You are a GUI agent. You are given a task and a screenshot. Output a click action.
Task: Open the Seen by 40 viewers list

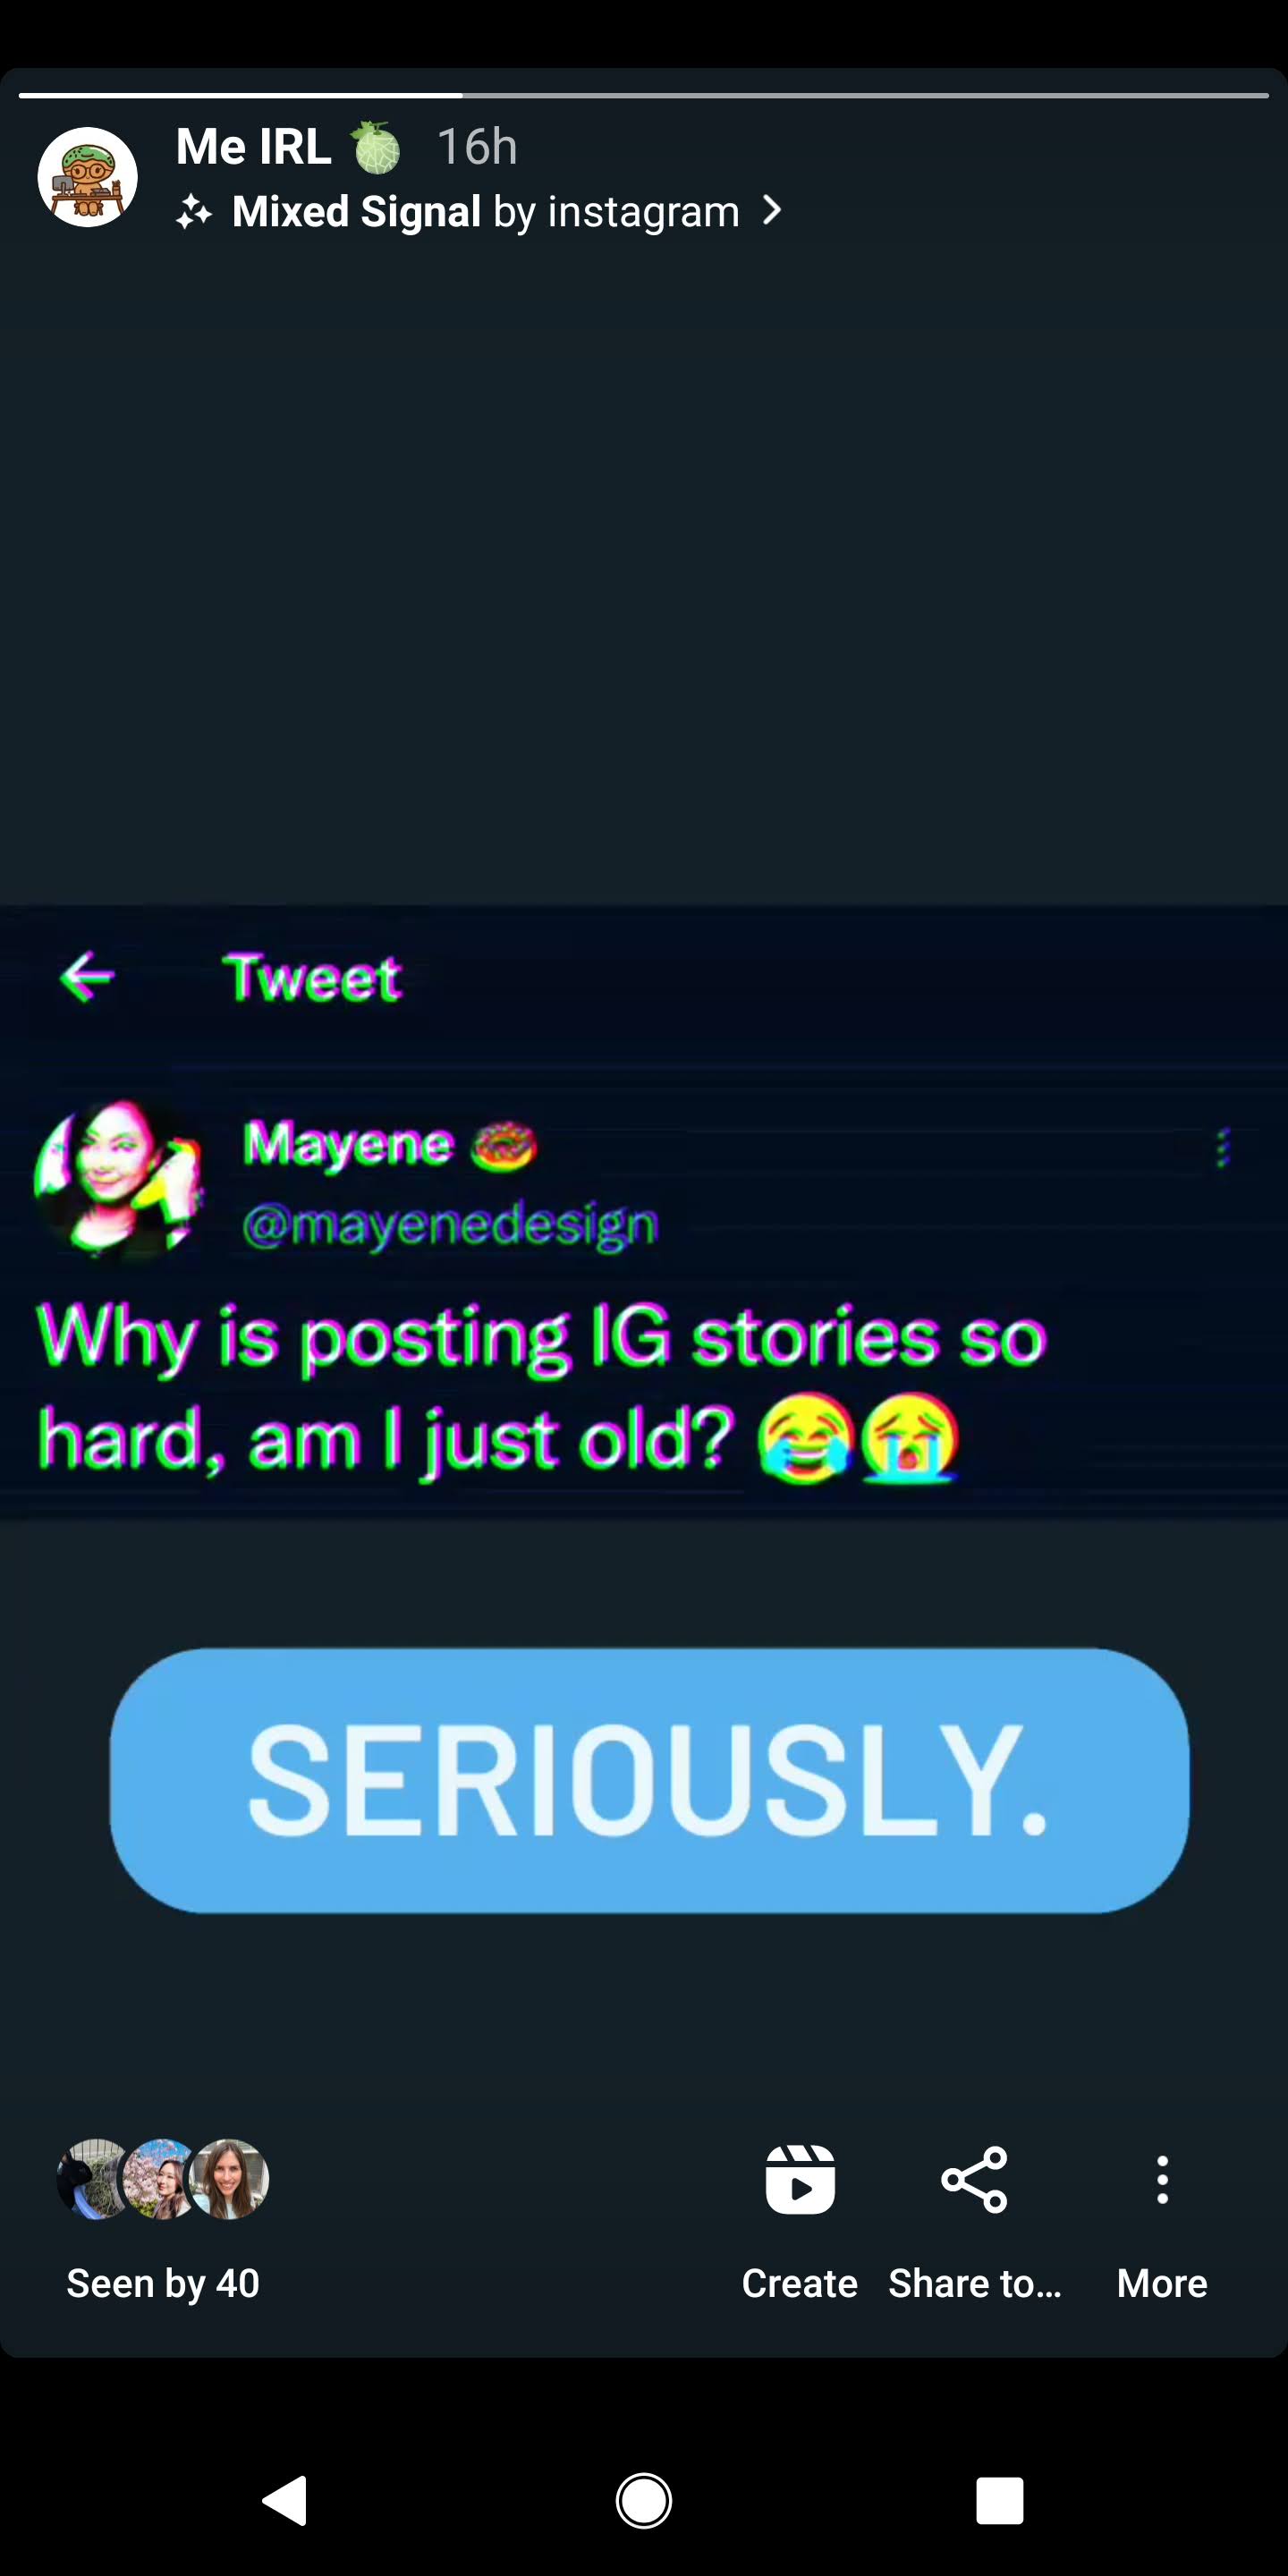click(x=163, y=2283)
